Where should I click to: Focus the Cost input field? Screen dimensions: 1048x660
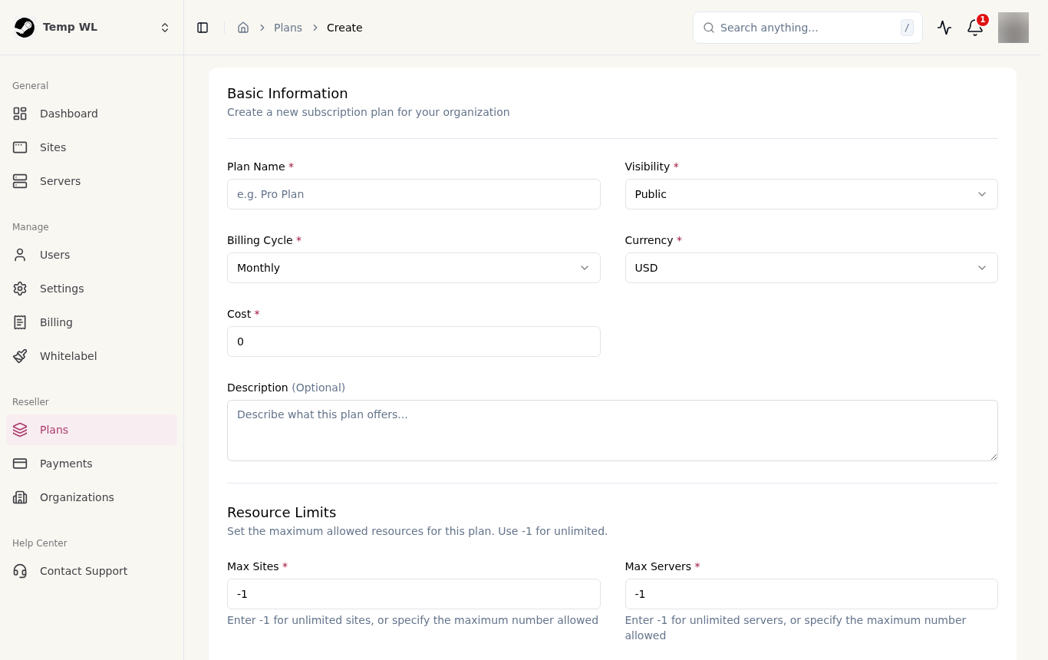pyautogui.click(x=414, y=342)
